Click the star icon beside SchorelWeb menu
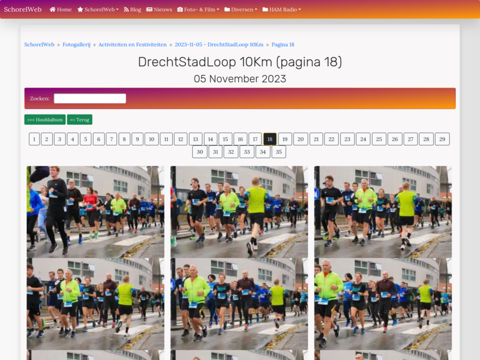Image resolution: width=480 pixels, height=360 pixels. click(80, 10)
